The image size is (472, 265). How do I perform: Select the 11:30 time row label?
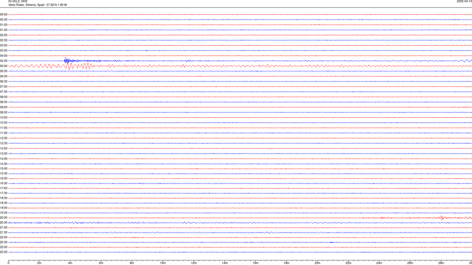pos(3,133)
